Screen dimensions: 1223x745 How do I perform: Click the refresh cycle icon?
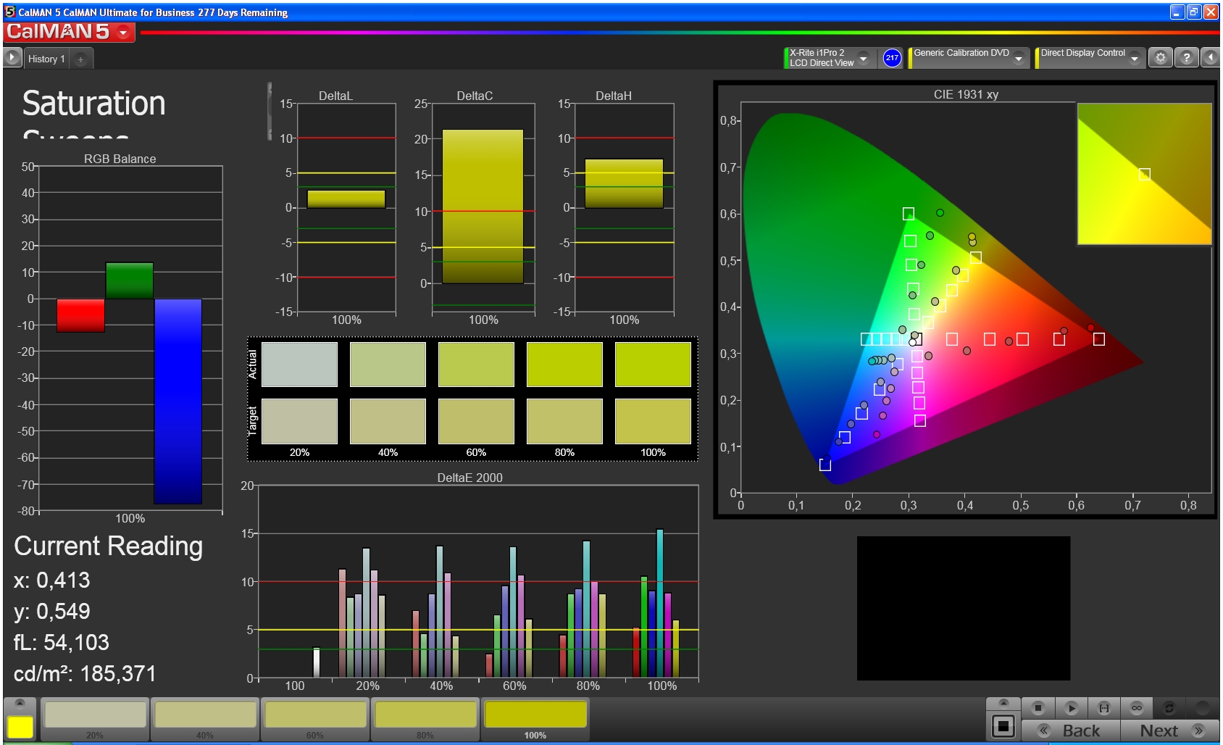click(x=1169, y=707)
